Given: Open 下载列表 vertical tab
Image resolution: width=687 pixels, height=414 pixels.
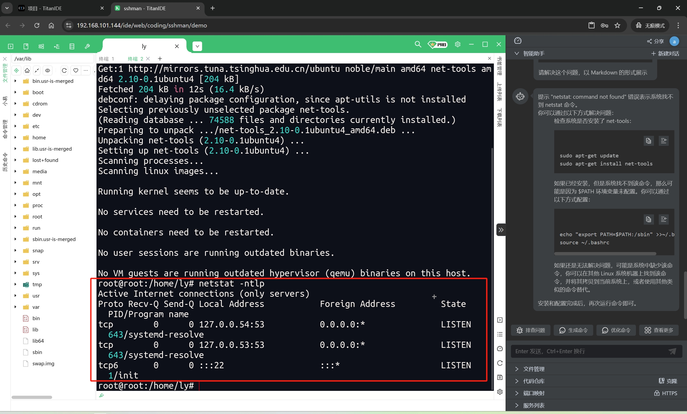Looking at the screenshot, I should (x=500, y=118).
